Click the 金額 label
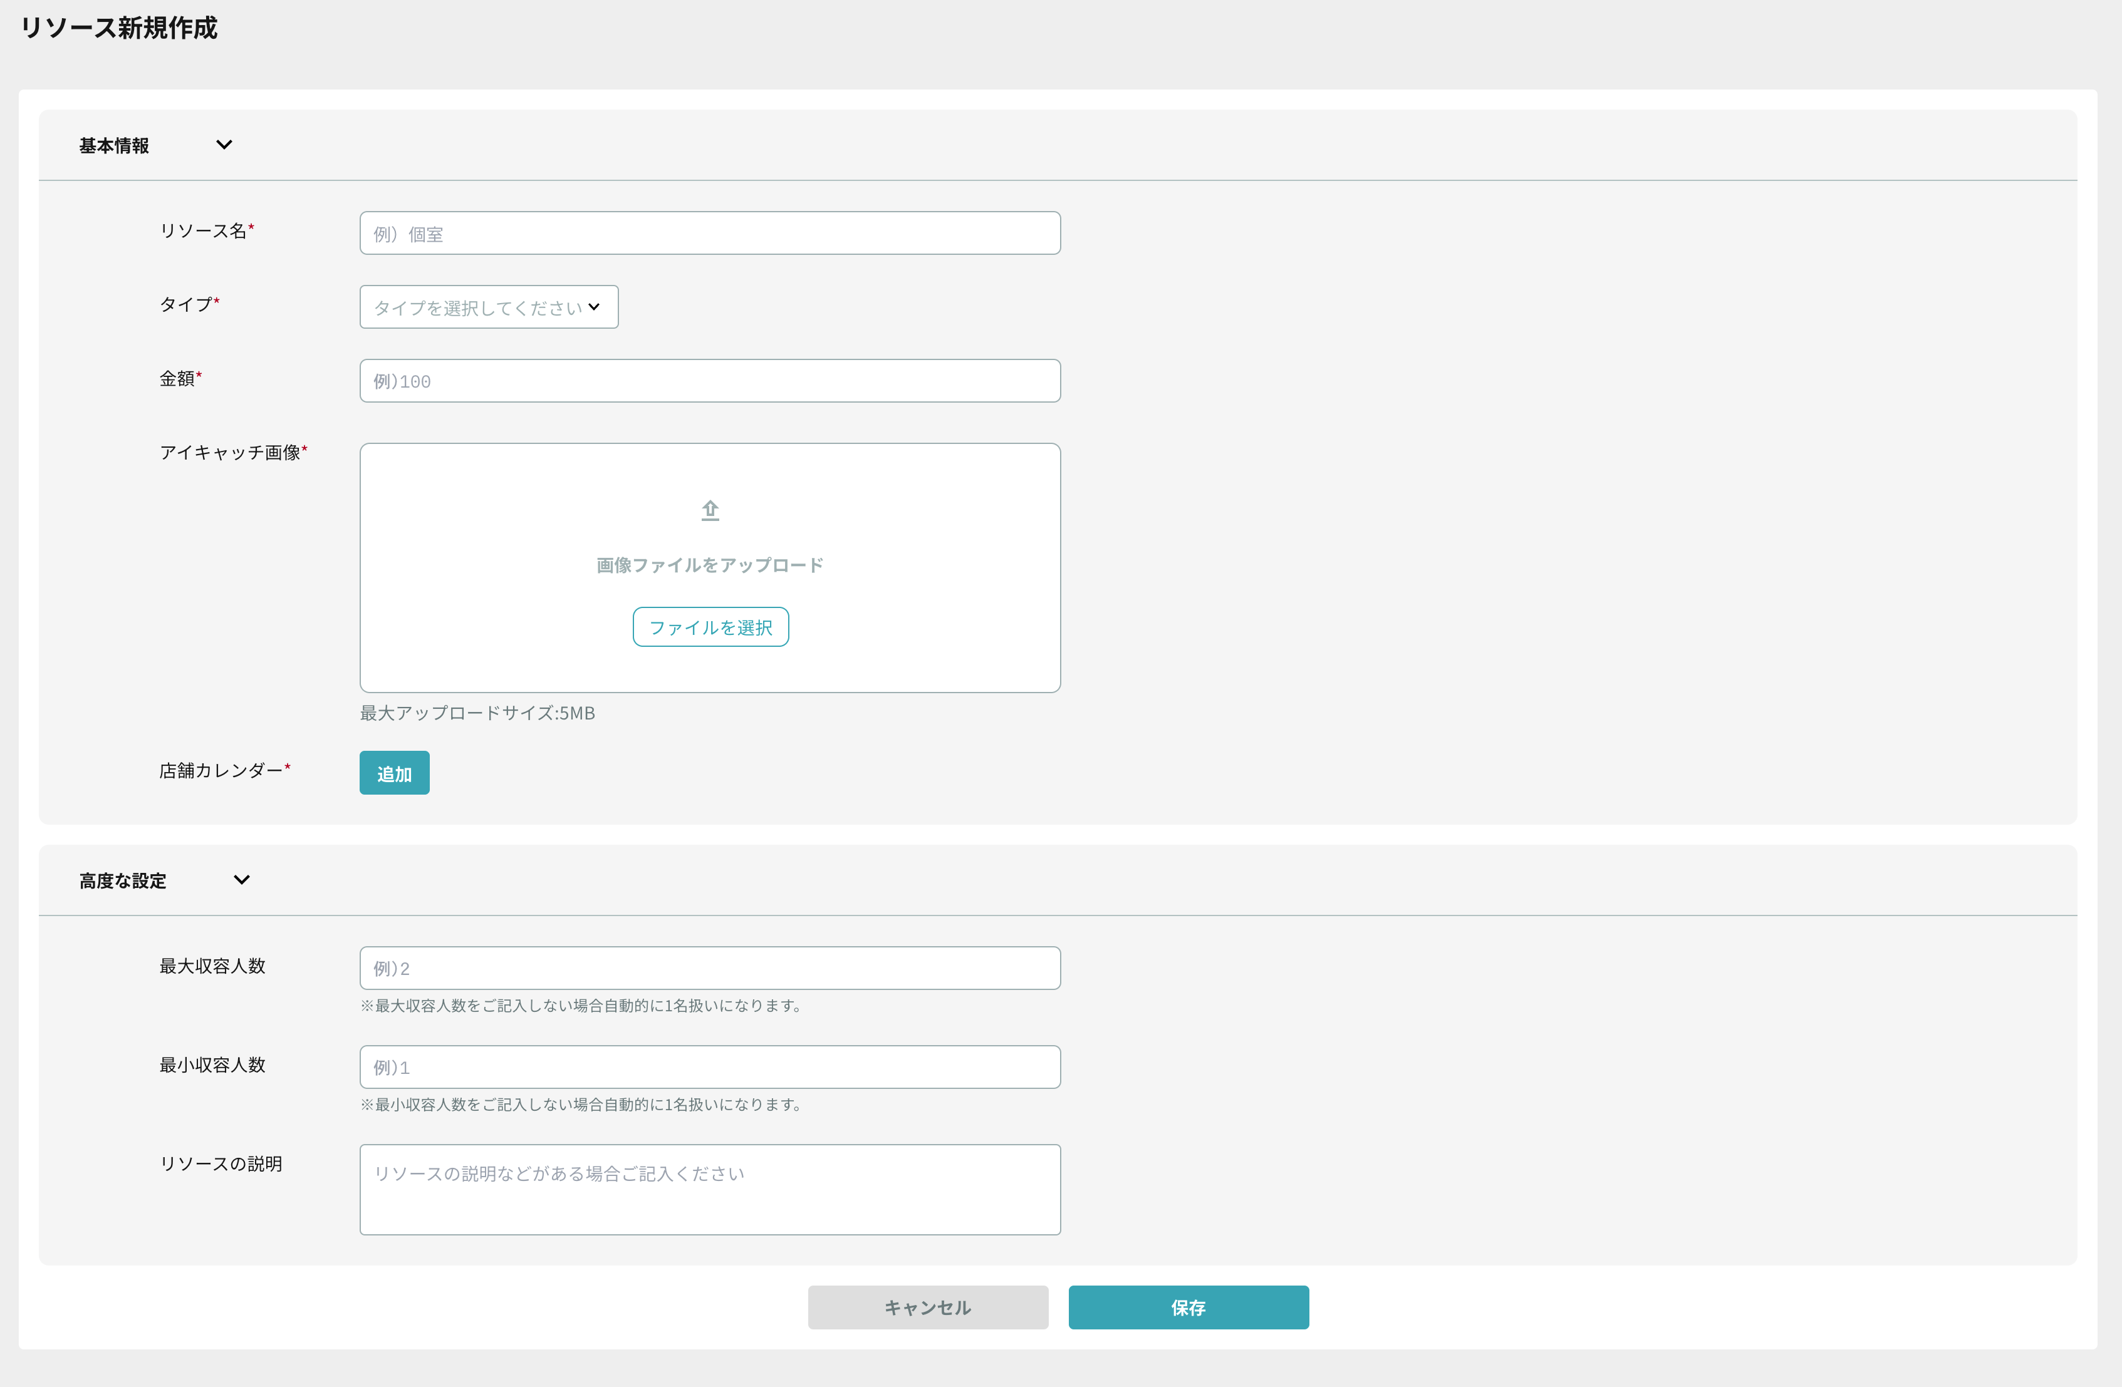Image resolution: width=2122 pixels, height=1387 pixels. [x=181, y=378]
